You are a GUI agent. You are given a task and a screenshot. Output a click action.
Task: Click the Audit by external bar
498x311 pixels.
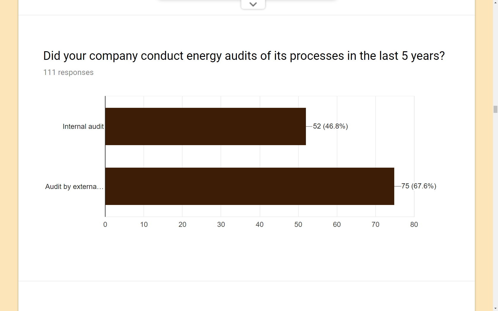pos(250,186)
